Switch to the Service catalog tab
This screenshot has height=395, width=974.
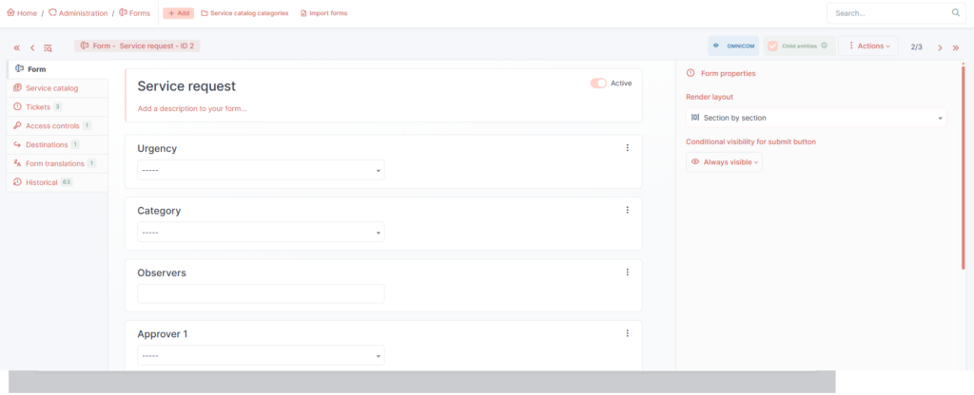pyautogui.click(x=51, y=88)
